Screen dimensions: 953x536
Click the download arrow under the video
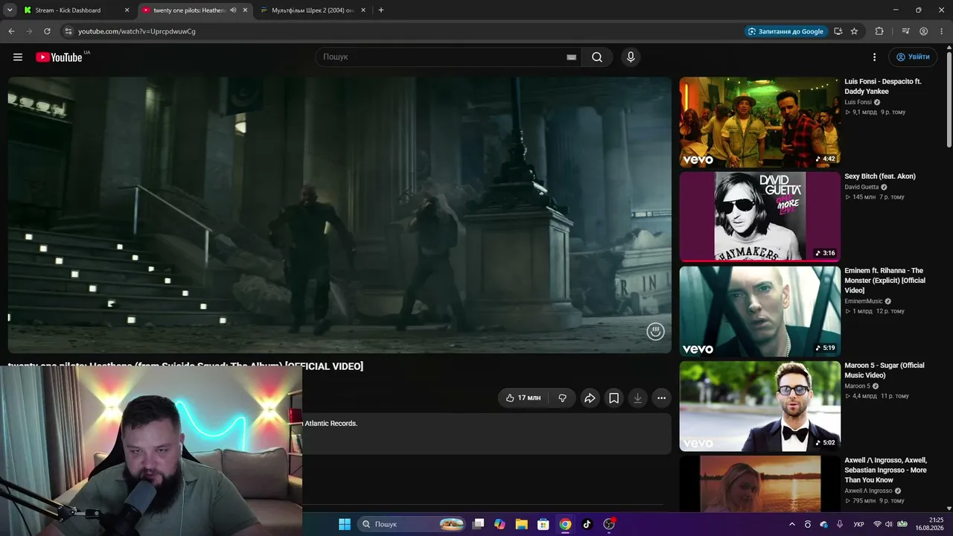[637, 398]
